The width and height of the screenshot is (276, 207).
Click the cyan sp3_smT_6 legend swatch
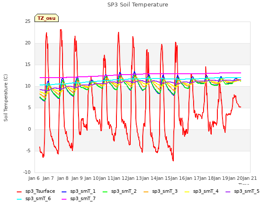click(19, 199)
